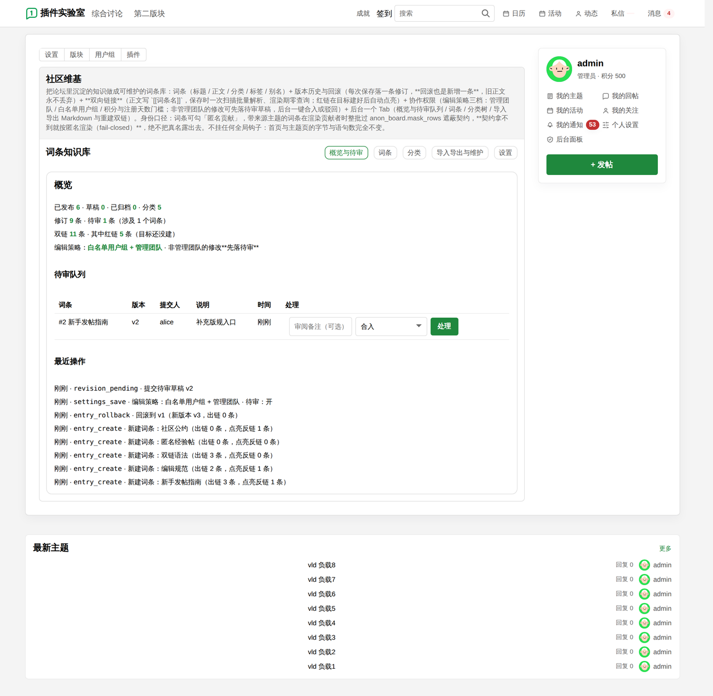Click the 我的通知 bell icon
Screen dimensions: 713x696
550,125
